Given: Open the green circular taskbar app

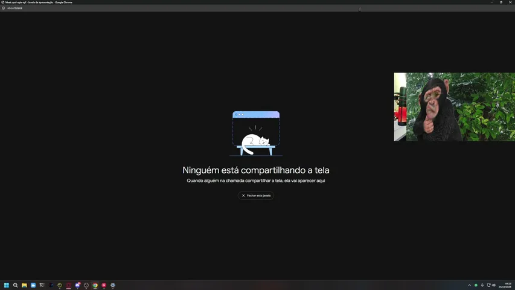Looking at the screenshot, I should 59,285.
